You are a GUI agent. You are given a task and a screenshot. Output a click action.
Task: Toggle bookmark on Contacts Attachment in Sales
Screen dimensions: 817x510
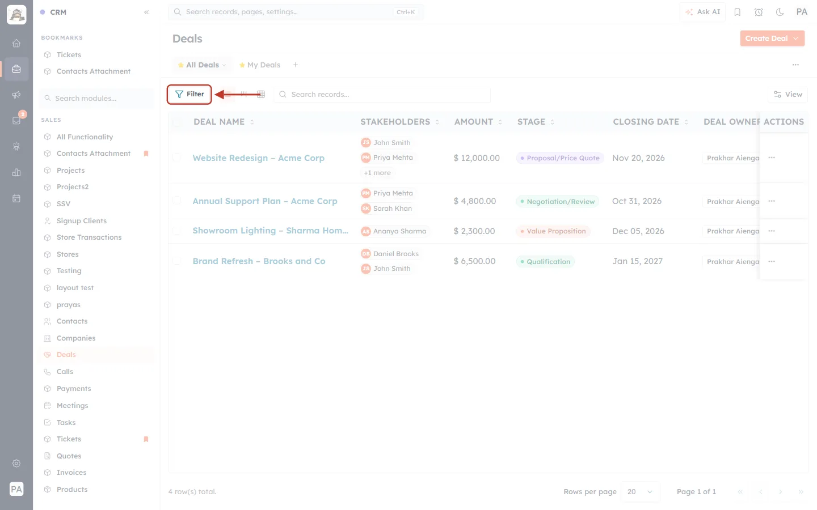(146, 154)
